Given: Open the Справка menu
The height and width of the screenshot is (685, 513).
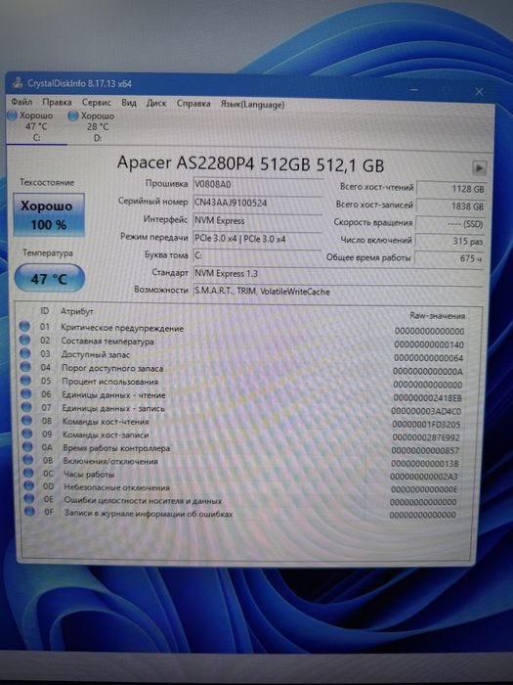Looking at the screenshot, I should [x=193, y=104].
